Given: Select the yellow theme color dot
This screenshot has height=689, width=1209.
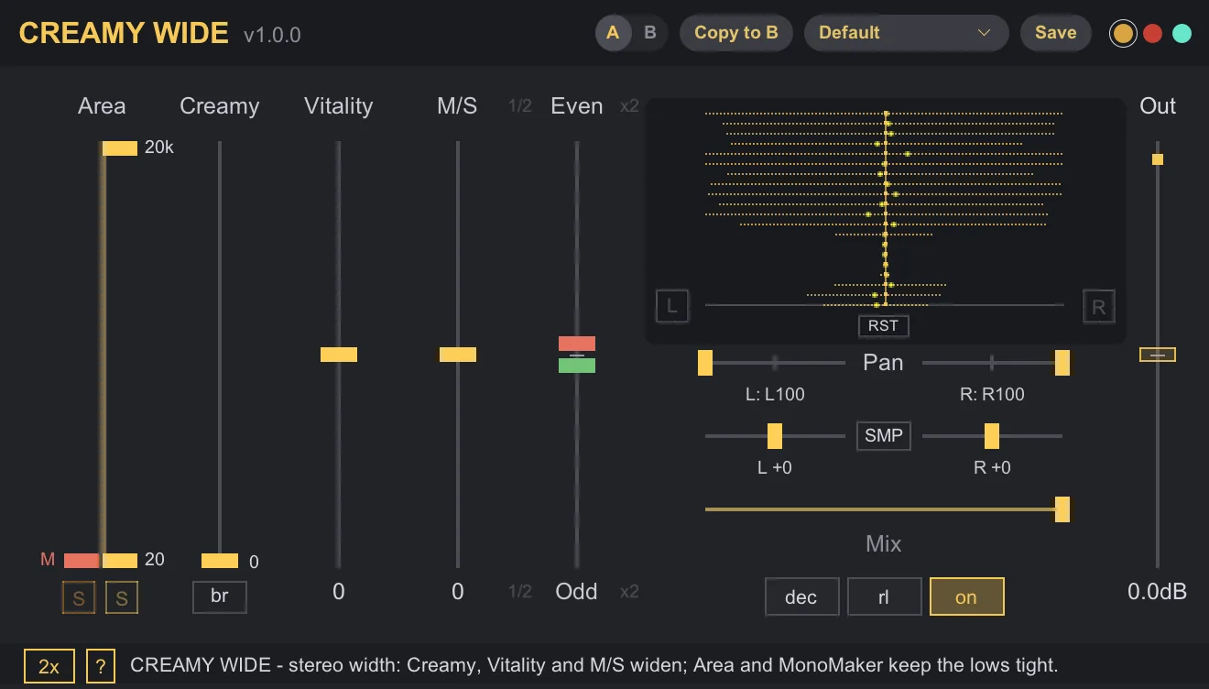Looking at the screenshot, I should [x=1123, y=33].
